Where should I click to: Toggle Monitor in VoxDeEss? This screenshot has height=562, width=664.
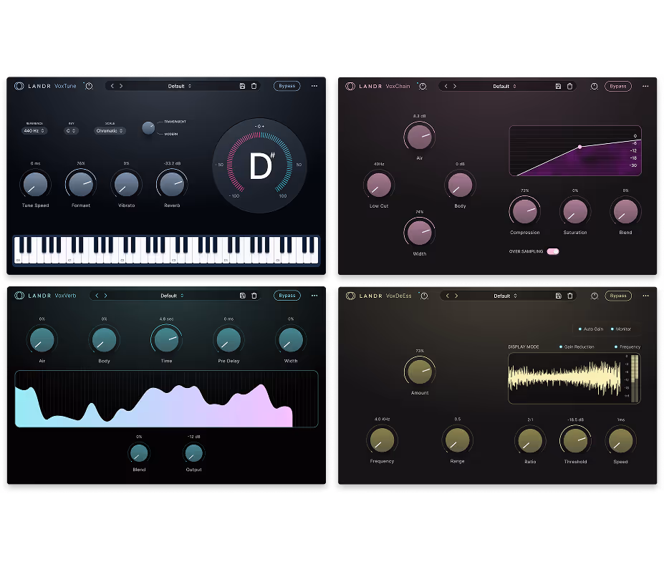(621, 329)
